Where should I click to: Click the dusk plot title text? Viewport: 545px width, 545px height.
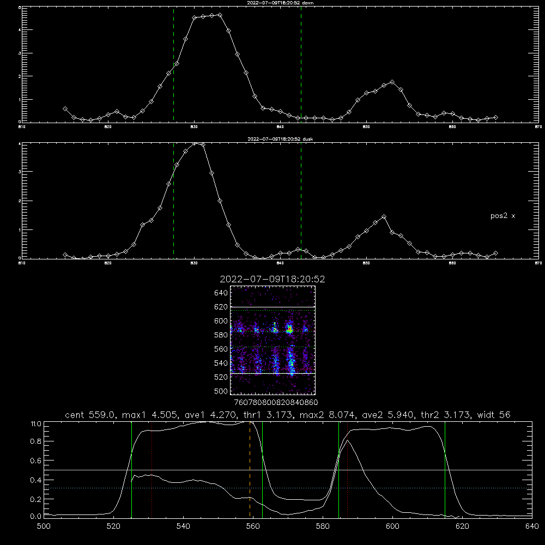click(280, 139)
